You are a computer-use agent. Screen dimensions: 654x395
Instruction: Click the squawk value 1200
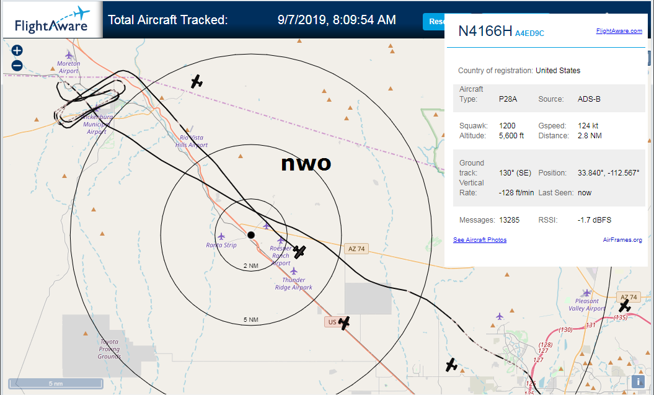[507, 125]
